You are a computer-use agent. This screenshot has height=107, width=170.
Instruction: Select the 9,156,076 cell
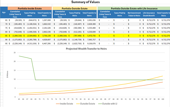[x=89, y=44]
